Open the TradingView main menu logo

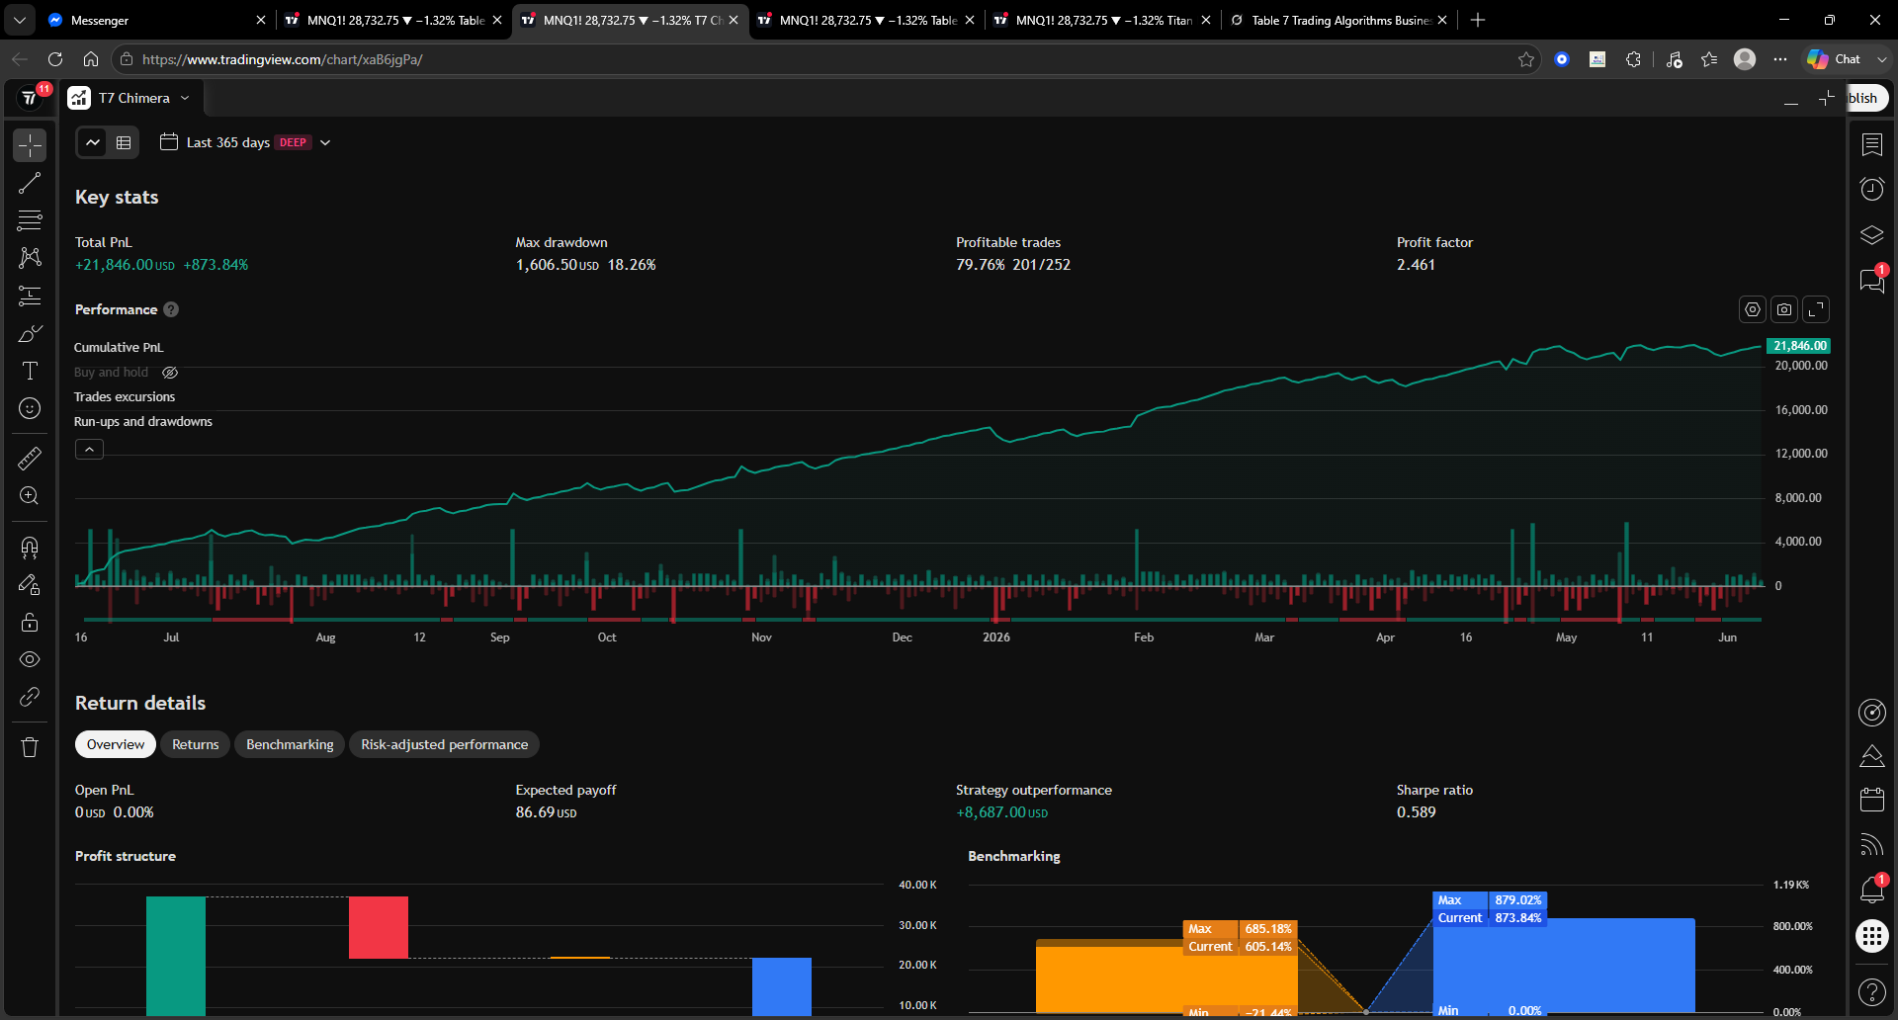click(x=31, y=98)
